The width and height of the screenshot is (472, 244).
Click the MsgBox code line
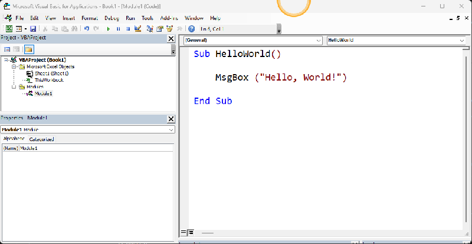281,78
